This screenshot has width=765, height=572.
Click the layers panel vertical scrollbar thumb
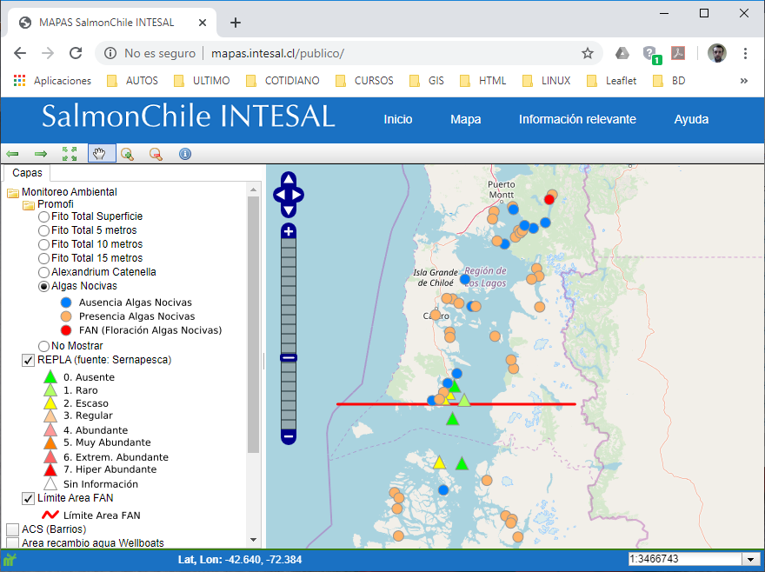pos(253,324)
